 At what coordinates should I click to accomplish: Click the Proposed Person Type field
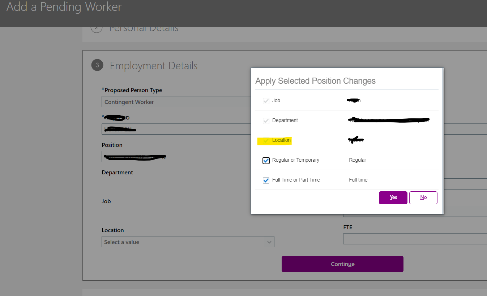pyautogui.click(x=176, y=102)
